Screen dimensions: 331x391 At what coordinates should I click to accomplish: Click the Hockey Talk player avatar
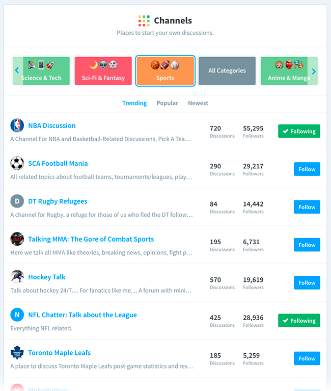17,277
